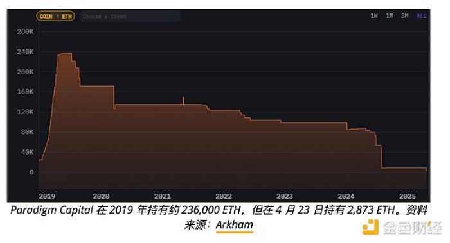450x243 pixels.
Task: Click the Choose a token field
Action: [x=130, y=16]
